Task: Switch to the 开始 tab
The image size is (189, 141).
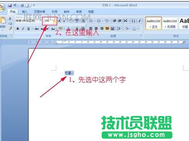Action: (13, 12)
